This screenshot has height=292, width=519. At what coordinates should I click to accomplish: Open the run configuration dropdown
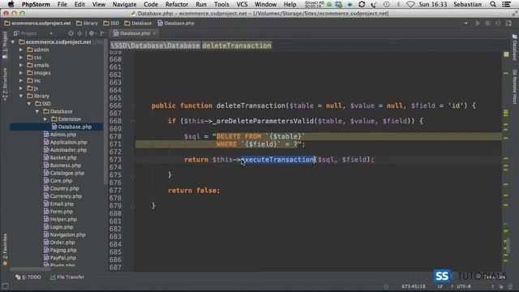465,24
